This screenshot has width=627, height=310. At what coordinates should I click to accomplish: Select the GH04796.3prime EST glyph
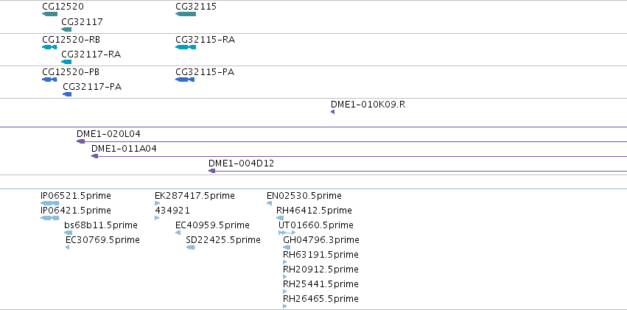tap(287, 247)
